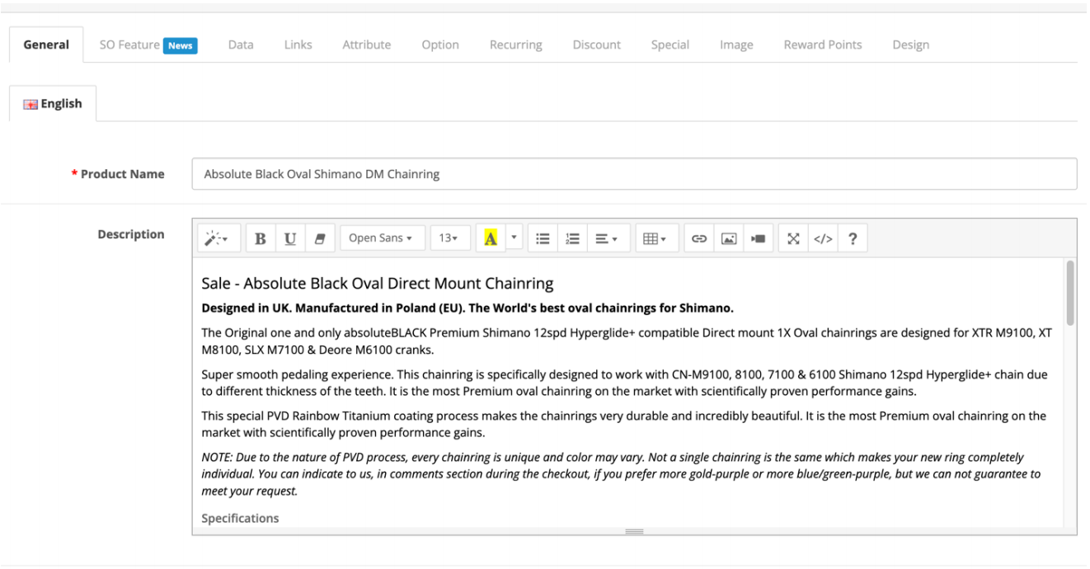Viewport: 1090px width, 569px height.
Task: Switch to the Data tab
Action: click(x=241, y=45)
